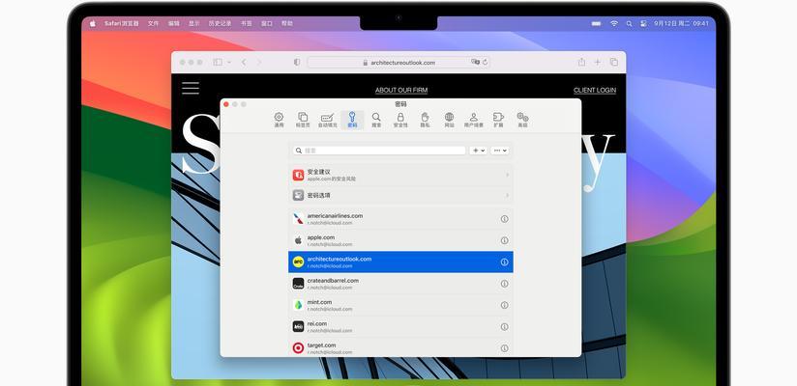This screenshot has width=797, height=386.
Task: Open the Extensions (扩展) settings tab
Action: [498, 120]
